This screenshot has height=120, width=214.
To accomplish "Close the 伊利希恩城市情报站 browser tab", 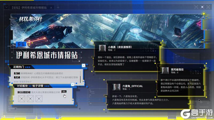I will coord(51,8).
